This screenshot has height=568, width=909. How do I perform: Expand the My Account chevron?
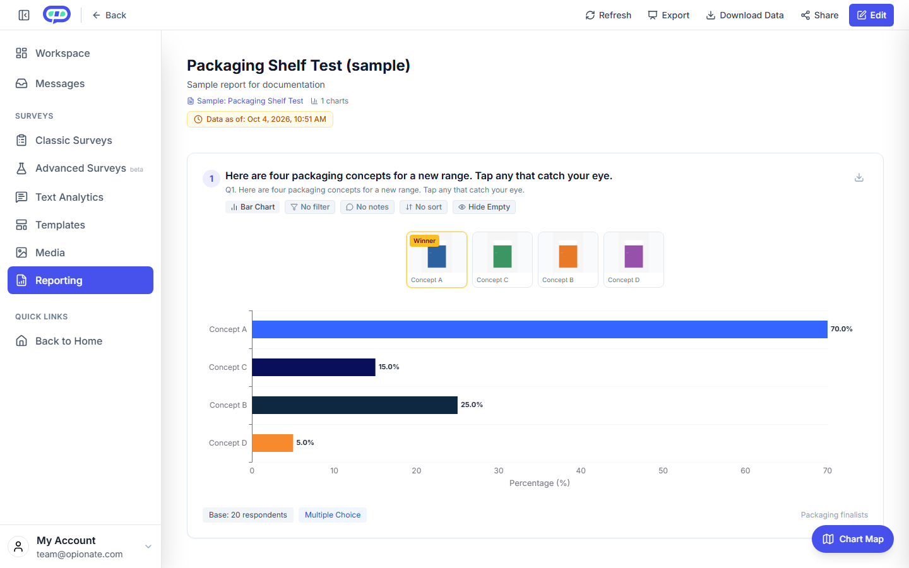(x=148, y=547)
